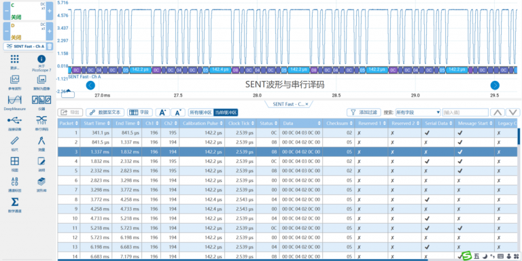Viewport: 522px width, 261px height.
Task: Open the 通道标签 channel labels tool
Action: pyautogui.click(x=14, y=185)
